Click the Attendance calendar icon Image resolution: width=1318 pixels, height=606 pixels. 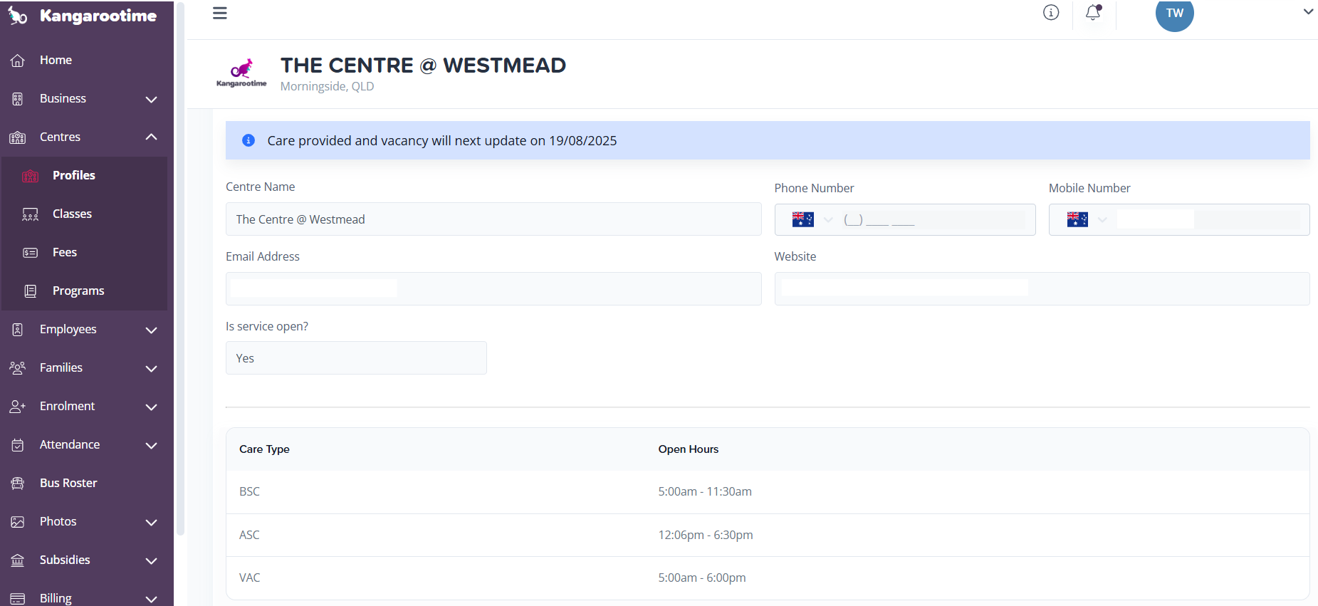point(18,445)
